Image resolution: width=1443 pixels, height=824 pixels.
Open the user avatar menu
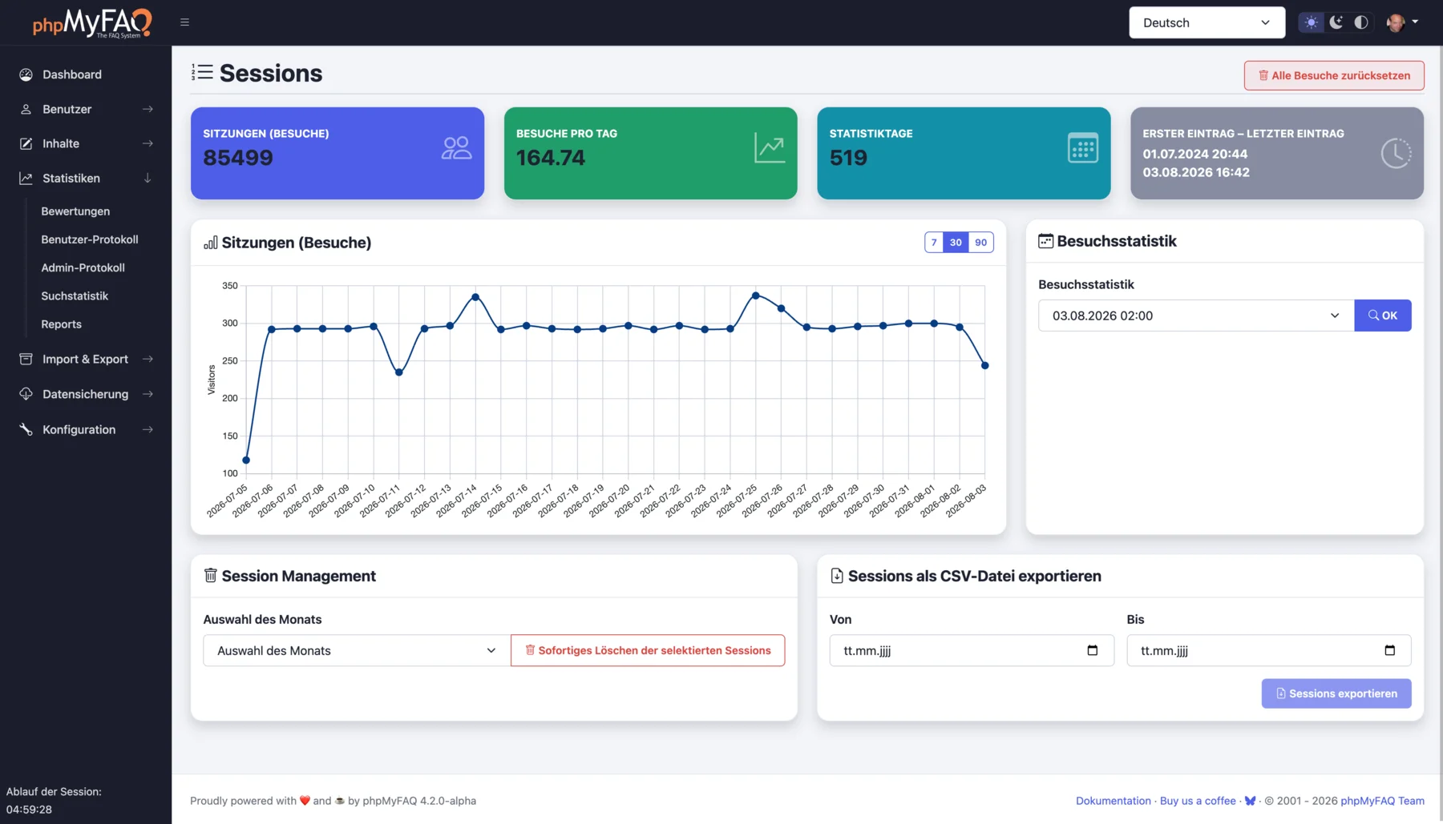(x=1402, y=22)
